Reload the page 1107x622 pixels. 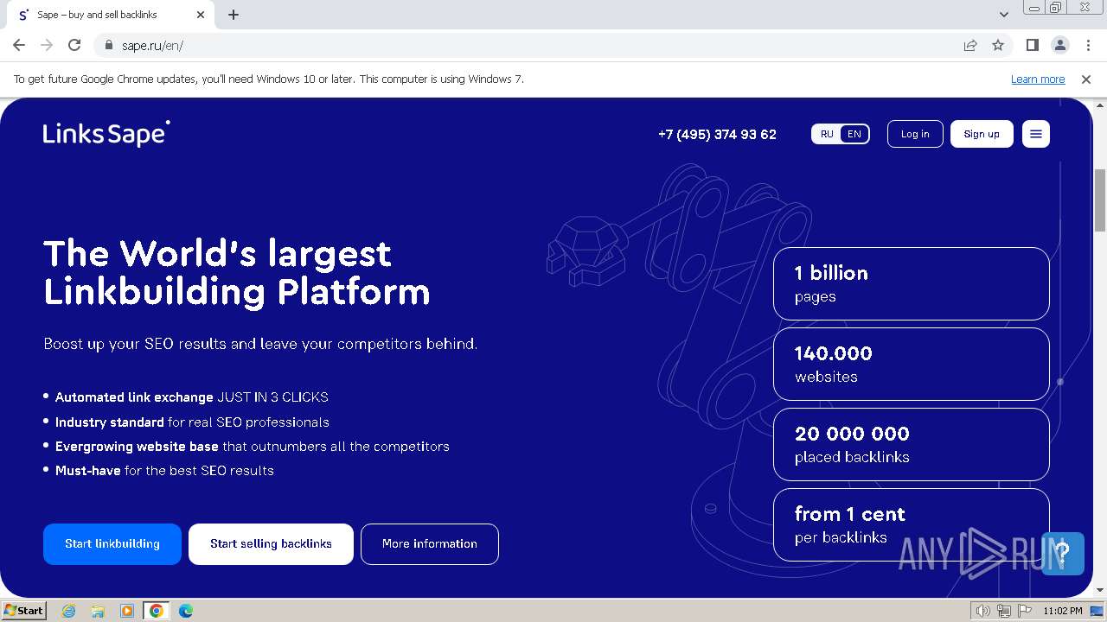pyautogui.click(x=74, y=45)
